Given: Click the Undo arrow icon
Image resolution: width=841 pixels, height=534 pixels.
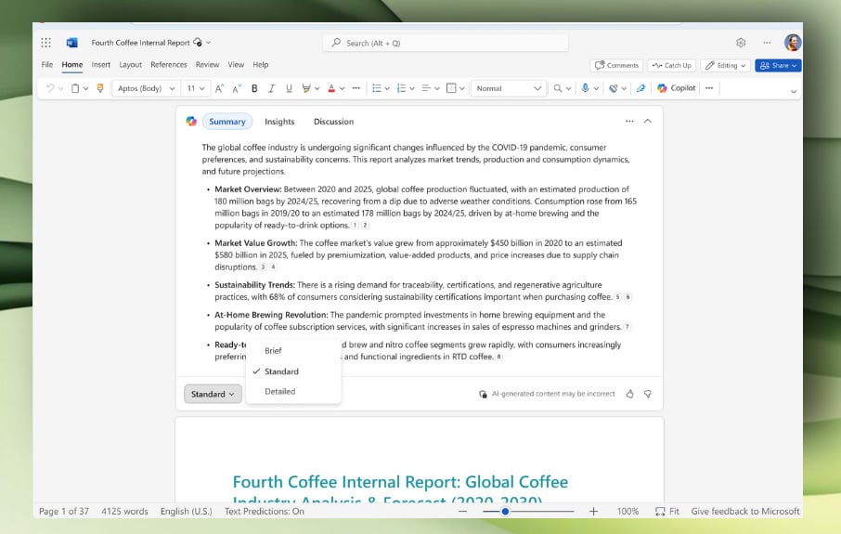Looking at the screenshot, I should pyautogui.click(x=50, y=88).
